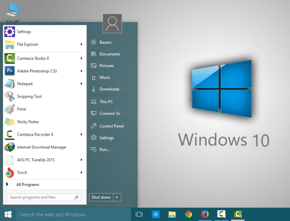
Task: Open Adobe Photoshop CS3 icon
Action: click(x=10, y=71)
